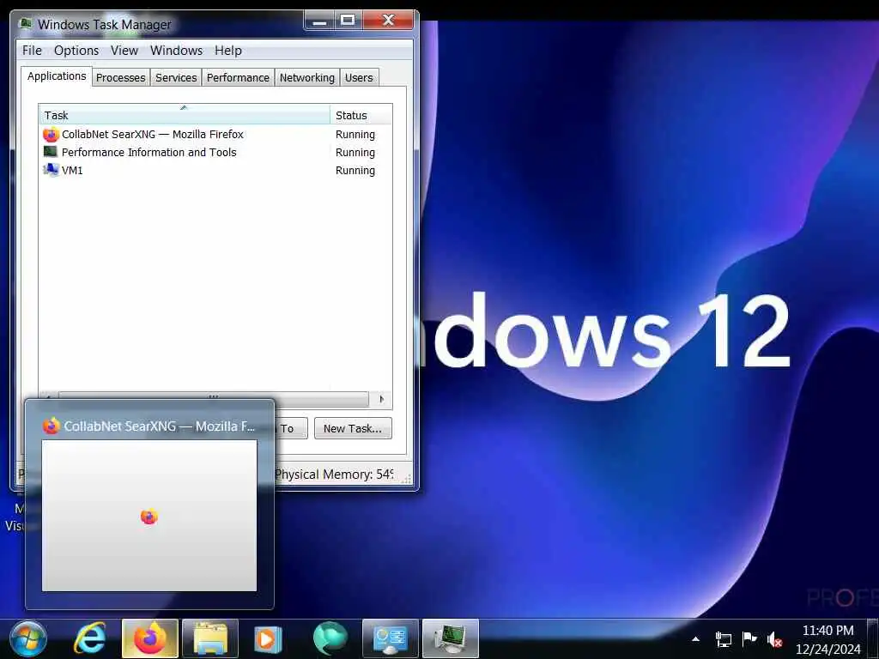Click the network tray icon
This screenshot has height=659, width=879.
(723, 638)
